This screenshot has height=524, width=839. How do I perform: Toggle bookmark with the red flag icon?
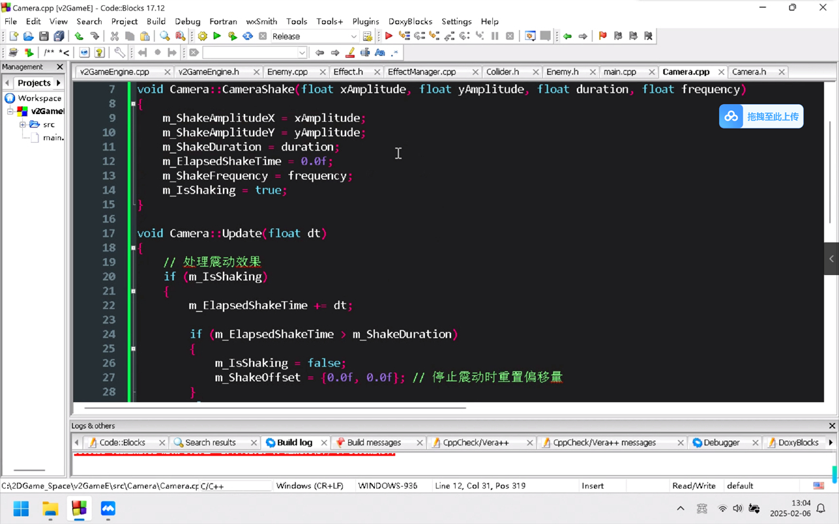[602, 36]
